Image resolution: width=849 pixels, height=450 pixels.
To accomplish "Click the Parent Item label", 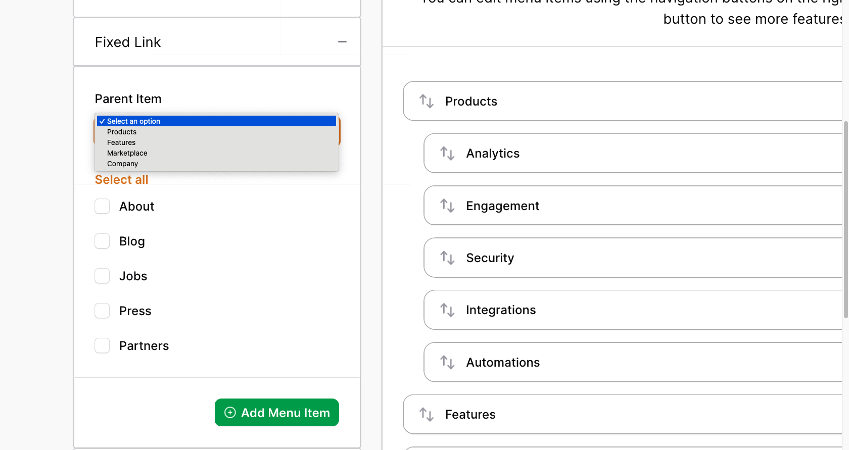I will pos(128,99).
